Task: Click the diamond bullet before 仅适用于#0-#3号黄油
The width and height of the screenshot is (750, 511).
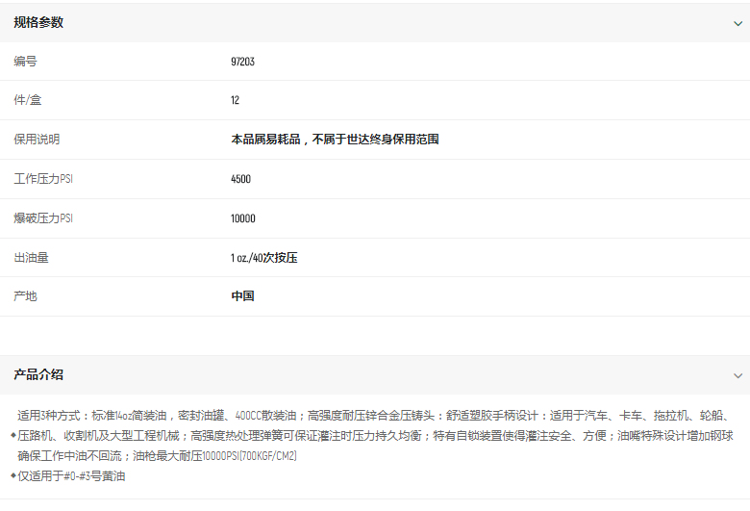Action: 13,475
